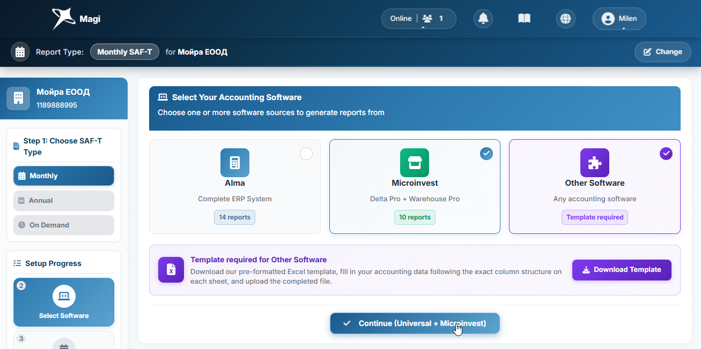Image resolution: width=701 pixels, height=349 pixels.
Task: Continue with Universal + Microinvest
Action: pos(415,323)
